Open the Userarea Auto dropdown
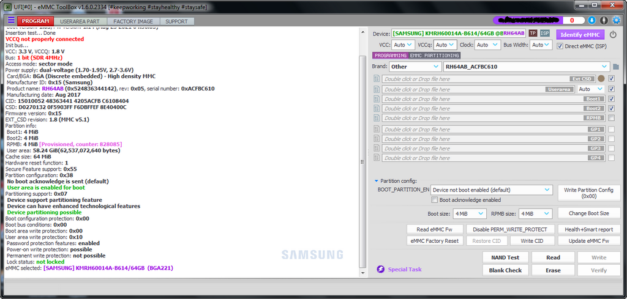Viewport: 627px width, 299px height. pos(591,89)
